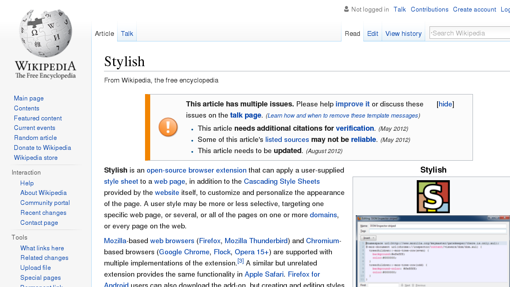Open the web browsers link
This screenshot has width=510, height=287.
[x=172, y=241]
